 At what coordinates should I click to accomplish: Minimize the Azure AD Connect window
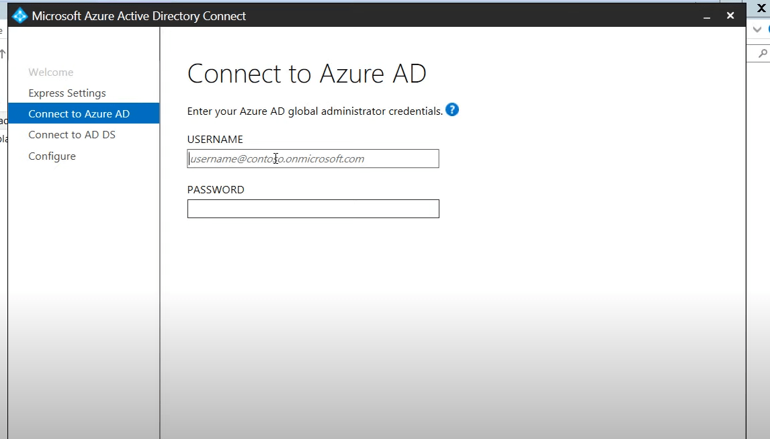point(707,16)
